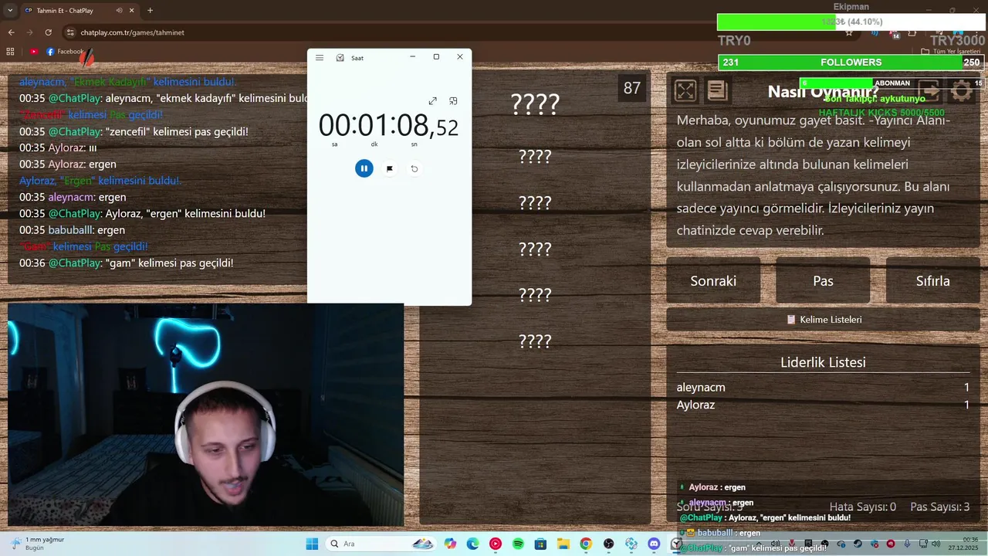The height and width of the screenshot is (556, 988).
Task: Open the tab search dropdown
Action: pos(9,11)
